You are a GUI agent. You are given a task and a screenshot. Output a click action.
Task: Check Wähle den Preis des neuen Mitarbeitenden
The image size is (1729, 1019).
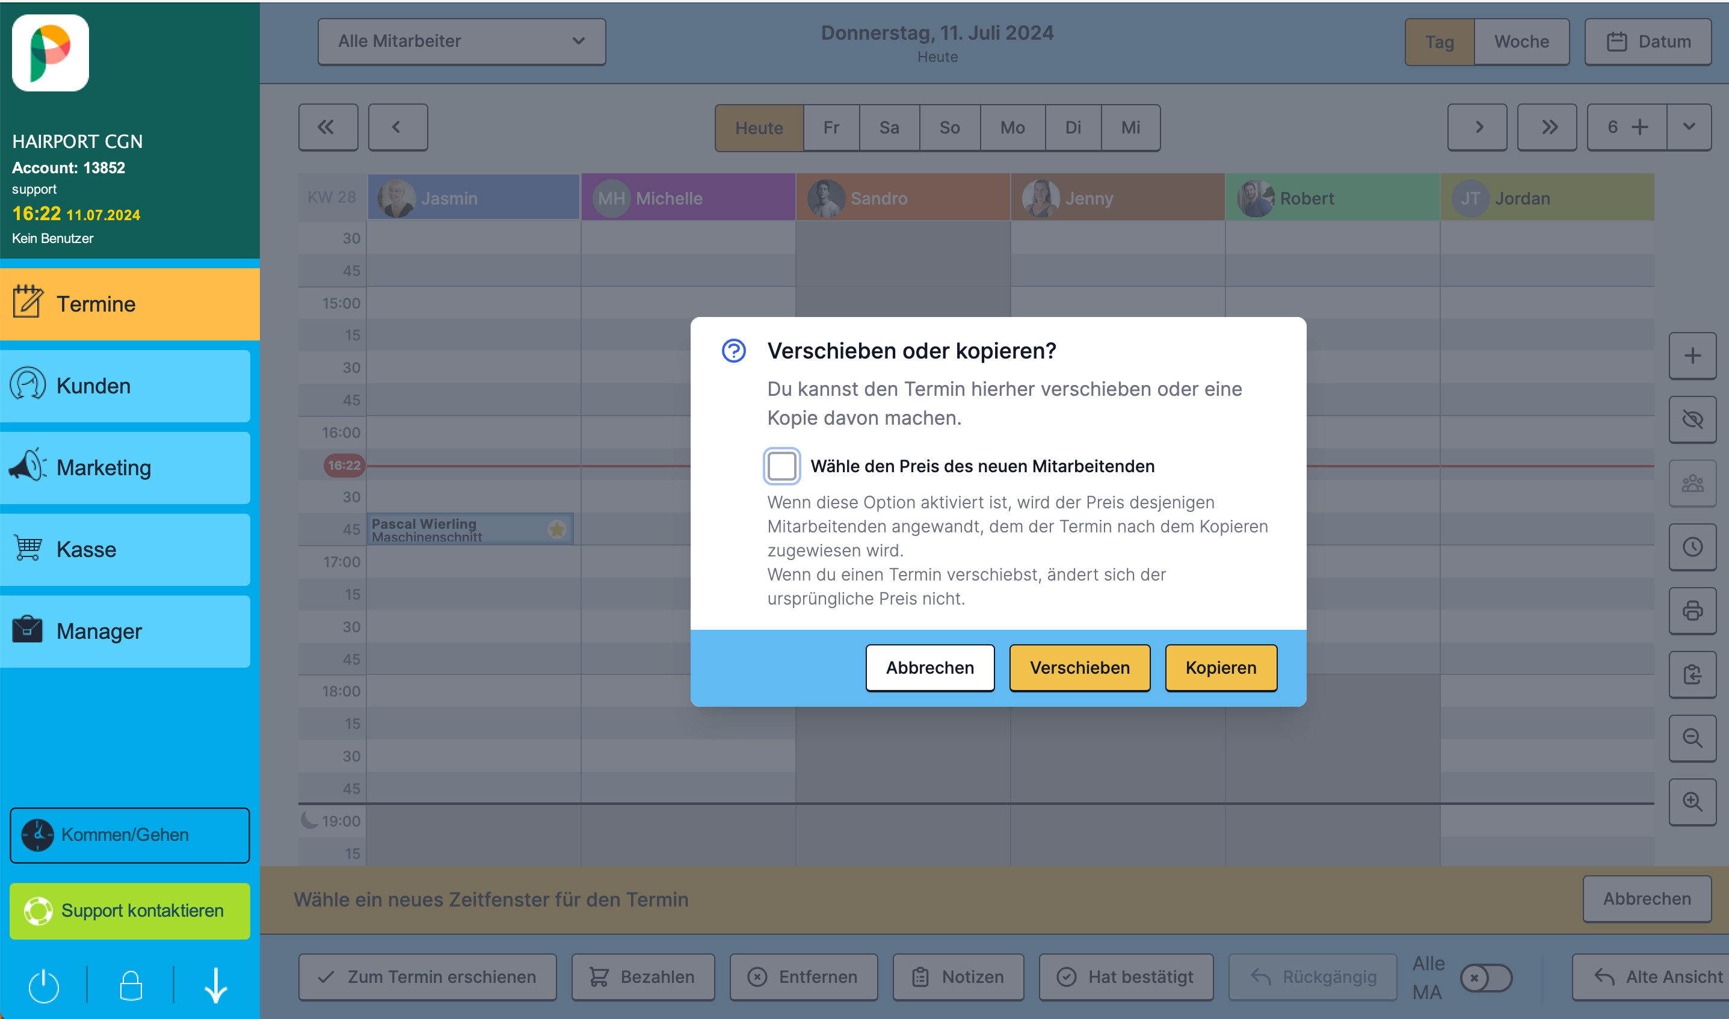pyautogui.click(x=781, y=466)
